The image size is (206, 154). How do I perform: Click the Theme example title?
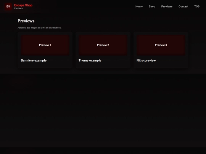pos(90,60)
